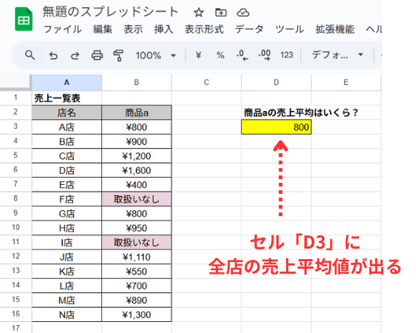Undo the last action
This screenshot has width=416, height=333.
pyautogui.click(x=53, y=55)
